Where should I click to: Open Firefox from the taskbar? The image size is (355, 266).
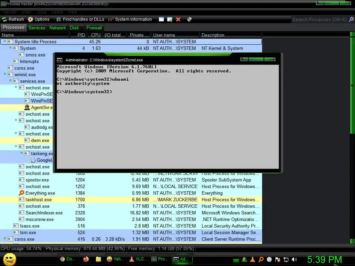click(86, 259)
